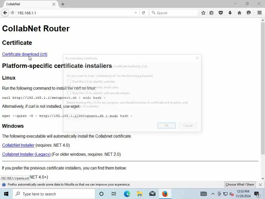265x199 pixels.
Task: Open the clock showing 12:53 PM
Action: point(243,194)
